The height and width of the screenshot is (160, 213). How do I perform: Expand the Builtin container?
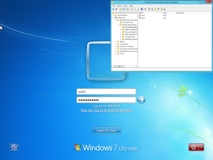click(116, 42)
